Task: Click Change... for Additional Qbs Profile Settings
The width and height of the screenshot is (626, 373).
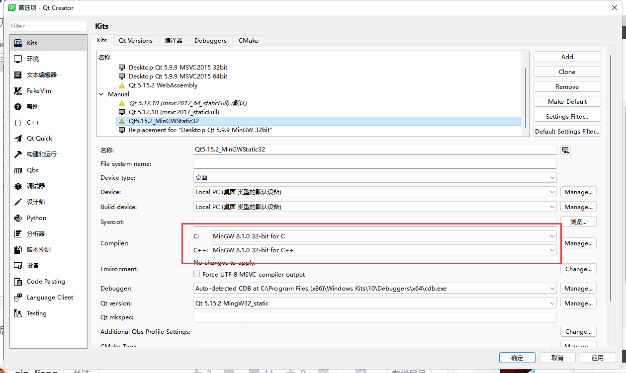Action: pos(579,332)
